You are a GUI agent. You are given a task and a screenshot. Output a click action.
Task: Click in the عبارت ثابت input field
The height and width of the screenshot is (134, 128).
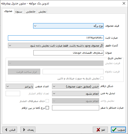pyautogui.click(x=56, y=38)
